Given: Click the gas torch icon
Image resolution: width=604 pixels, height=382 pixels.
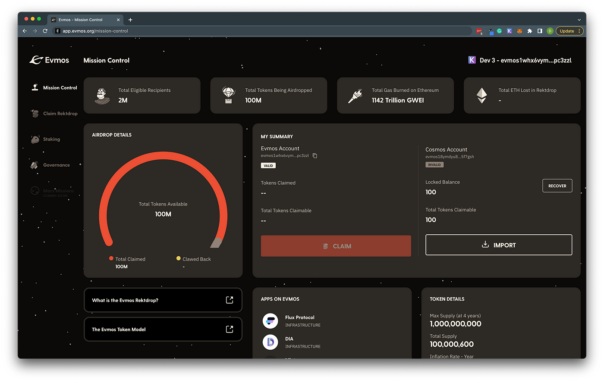Looking at the screenshot, I should pos(355,96).
